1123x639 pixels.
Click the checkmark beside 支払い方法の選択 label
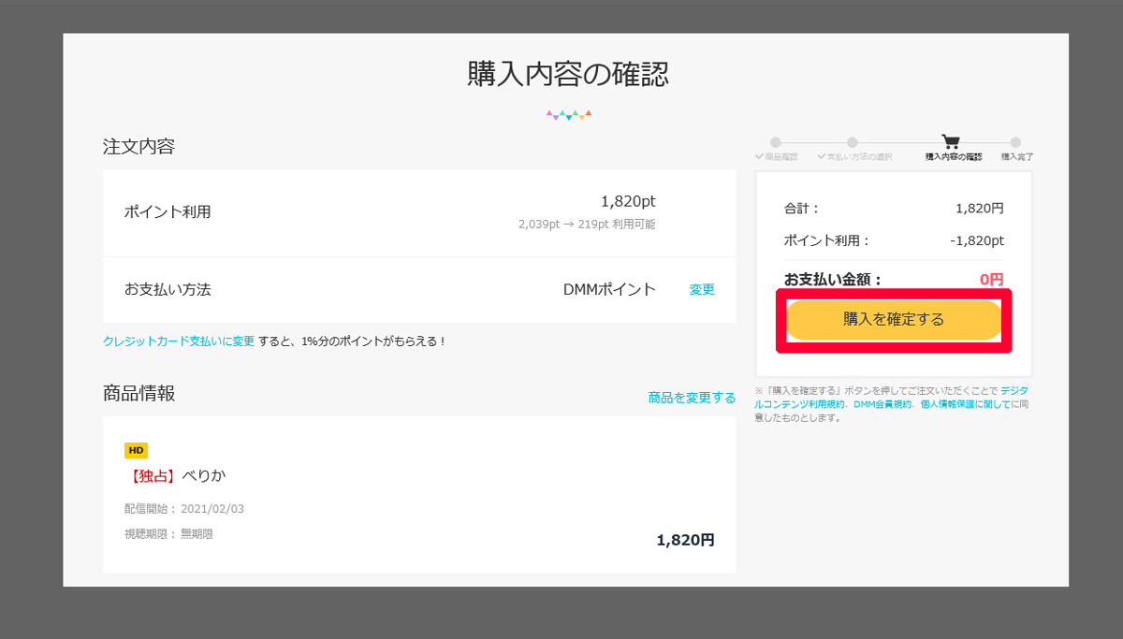(821, 157)
